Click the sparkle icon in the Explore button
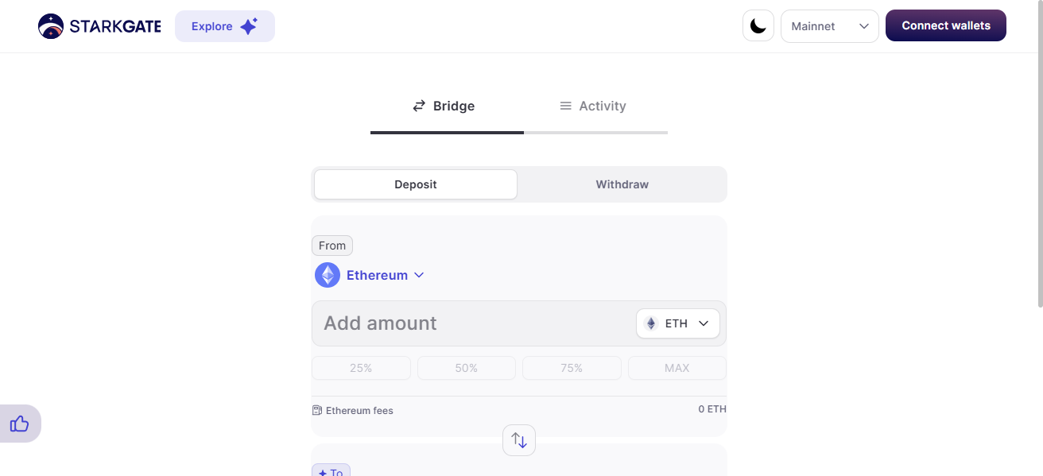This screenshot has width=1043, height=476. click(x=249, y=26)
